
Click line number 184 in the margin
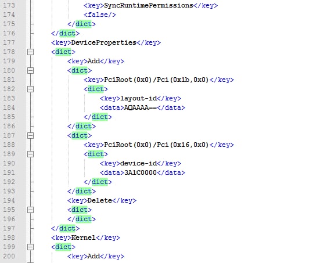tap(9, 107)
